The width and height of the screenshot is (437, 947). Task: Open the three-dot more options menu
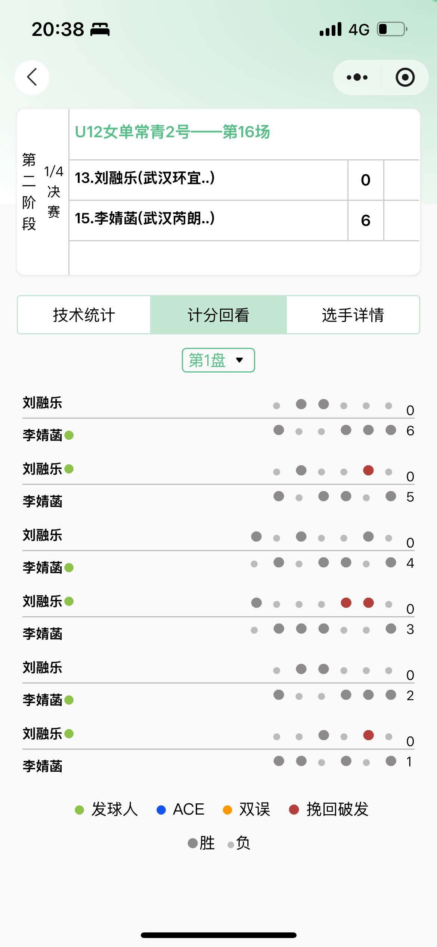(x=357, y=77)
